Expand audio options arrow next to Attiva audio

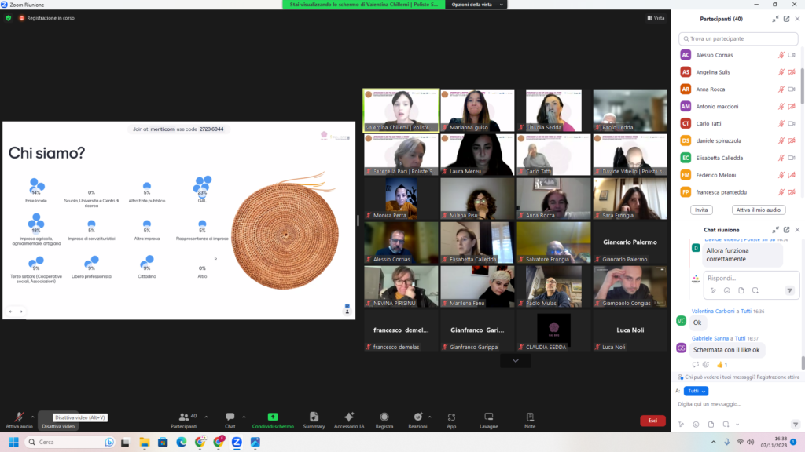(x=32, y=417)
